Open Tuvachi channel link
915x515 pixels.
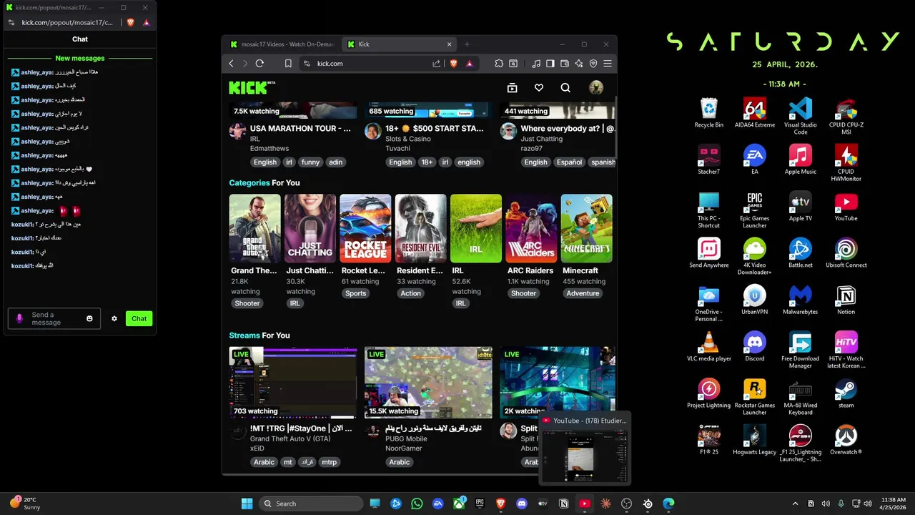(x=398, y=148)
